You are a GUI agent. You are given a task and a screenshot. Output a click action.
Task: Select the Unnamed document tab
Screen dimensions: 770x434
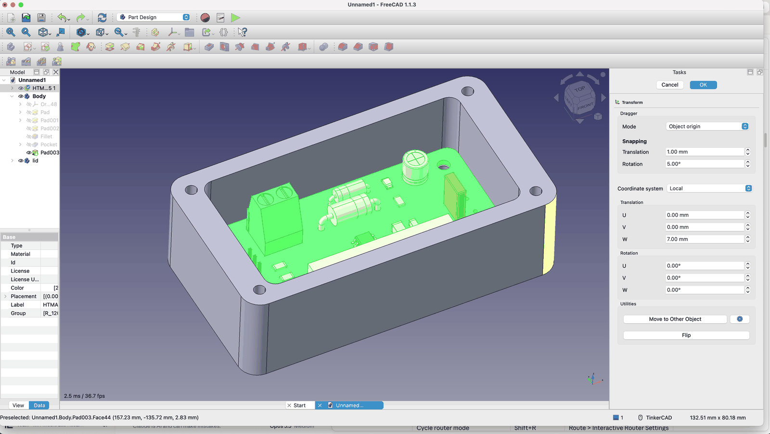(x=349, y=405)
